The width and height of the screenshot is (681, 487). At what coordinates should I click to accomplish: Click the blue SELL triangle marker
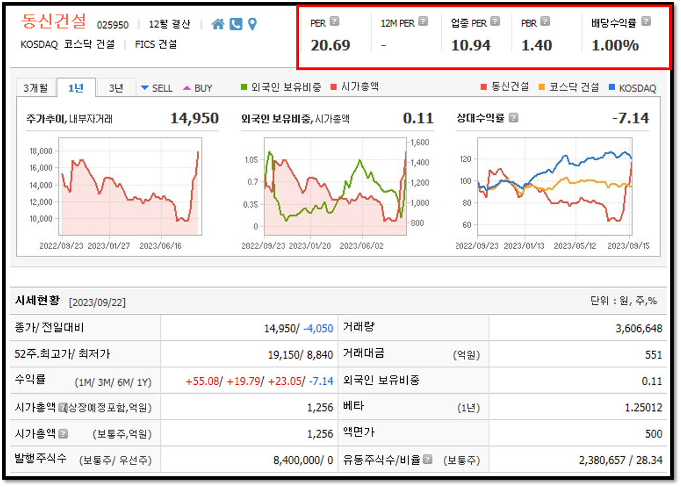(145, 88)
